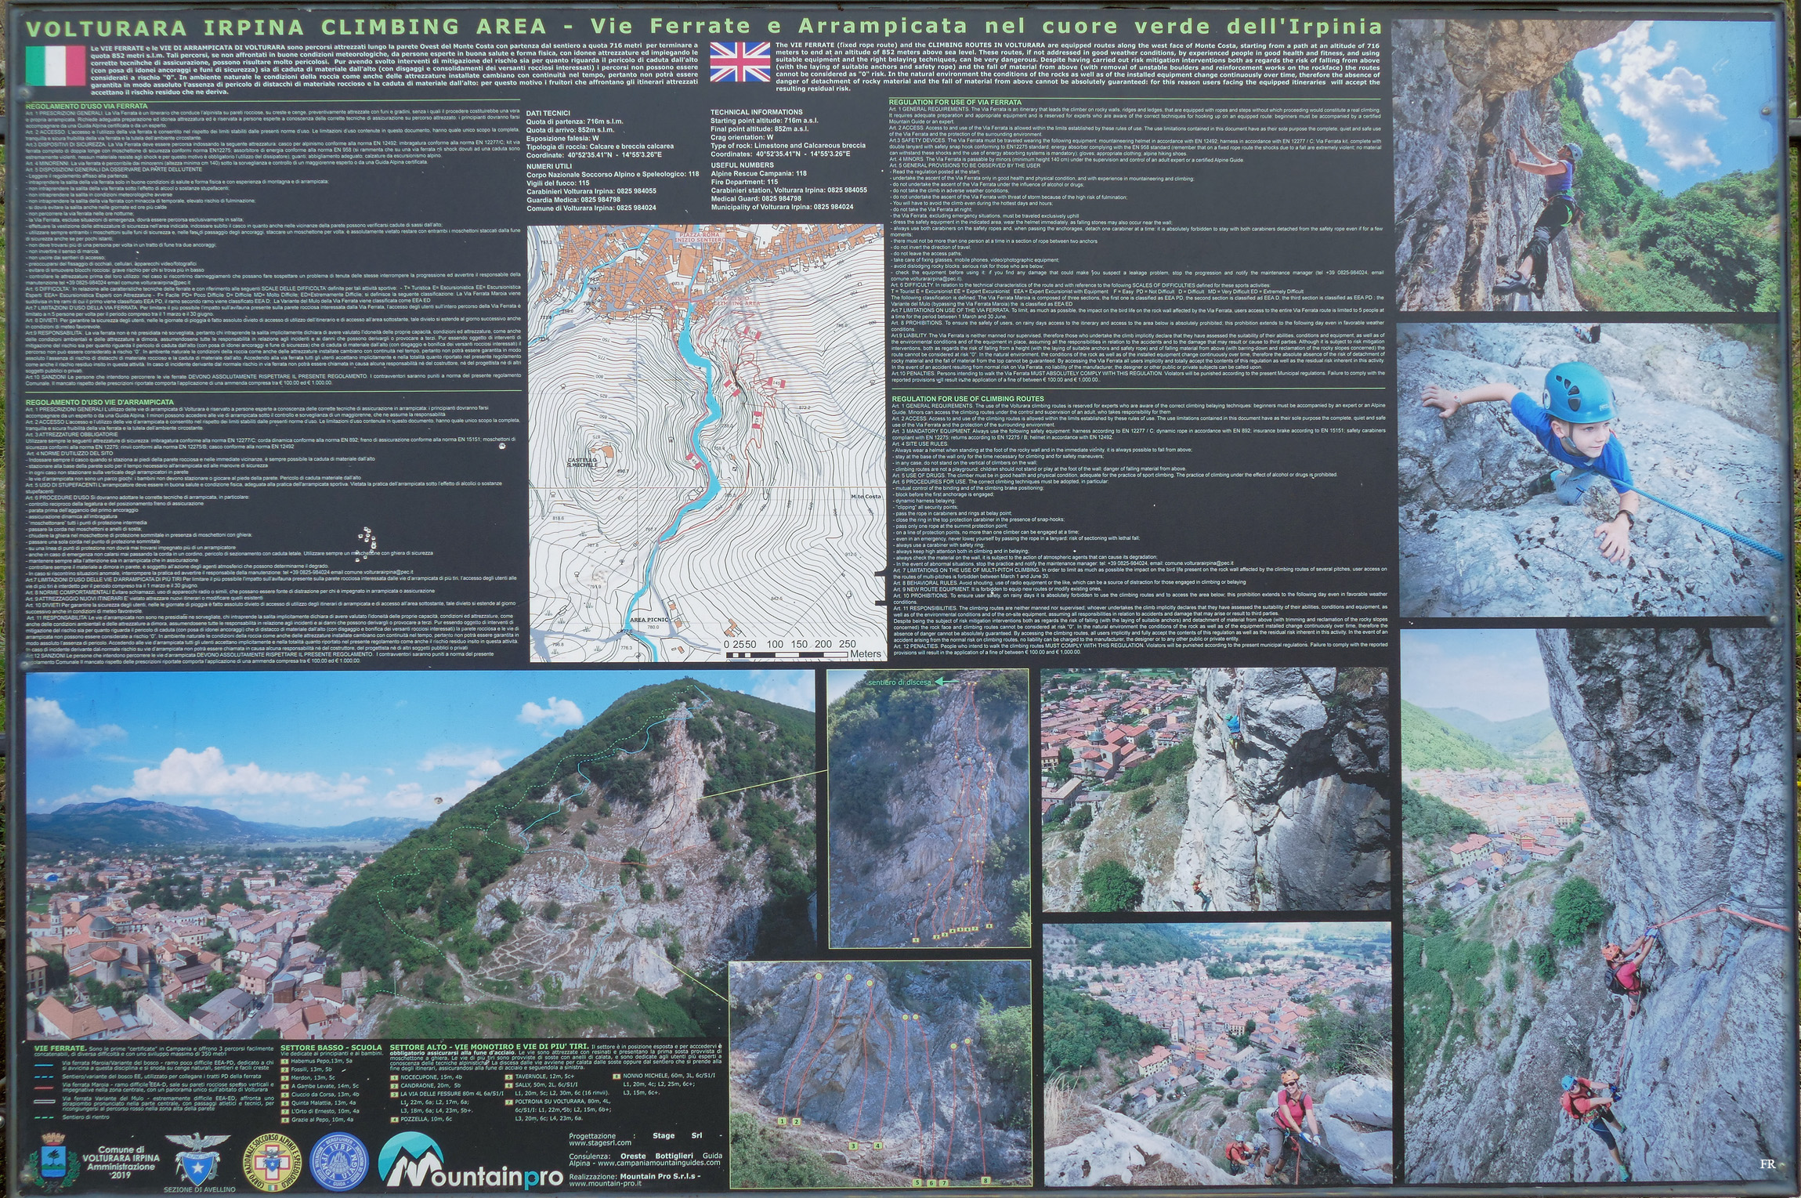Click the www.stagesrl.com link
The image size is (1801, 1198).
pos(600,1143)
